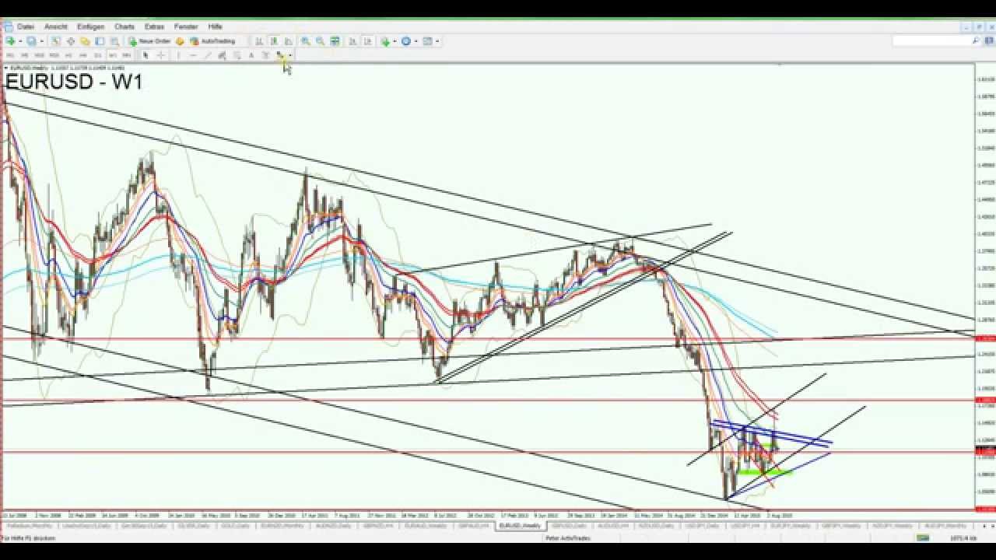Viewport: 996px width, 560px height.
Task: Open the Profiles toolbar icon
Action: (31, 41)
